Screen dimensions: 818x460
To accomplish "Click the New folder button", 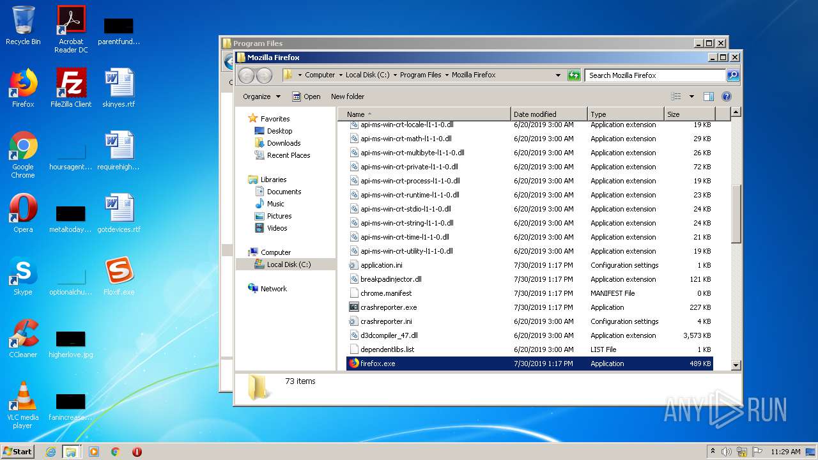I will pos(348,96).
